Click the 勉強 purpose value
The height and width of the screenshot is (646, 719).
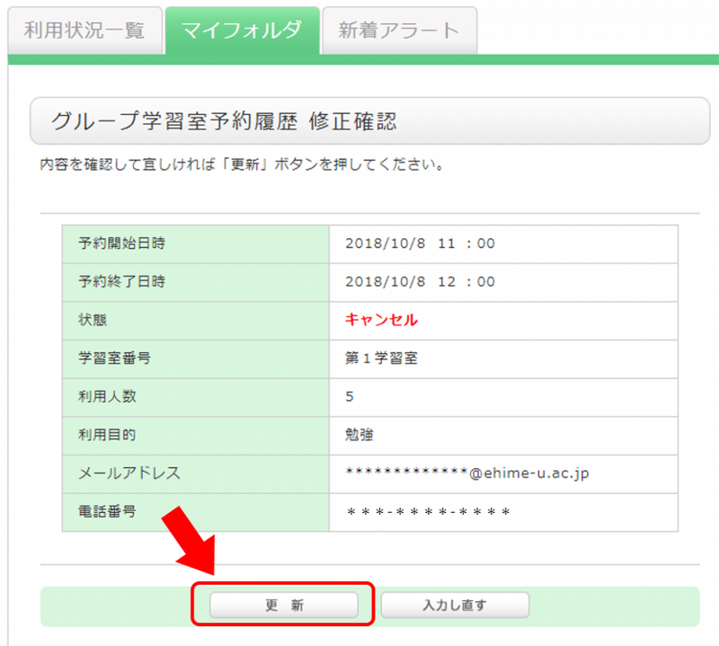pos(359,435)
